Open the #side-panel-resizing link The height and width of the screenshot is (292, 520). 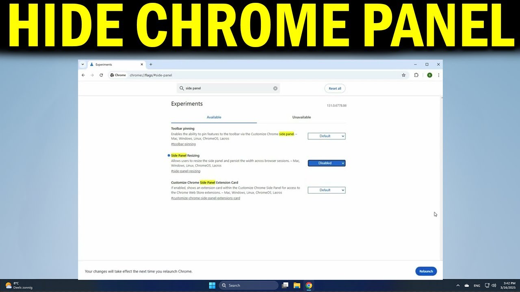coord(186,171)
